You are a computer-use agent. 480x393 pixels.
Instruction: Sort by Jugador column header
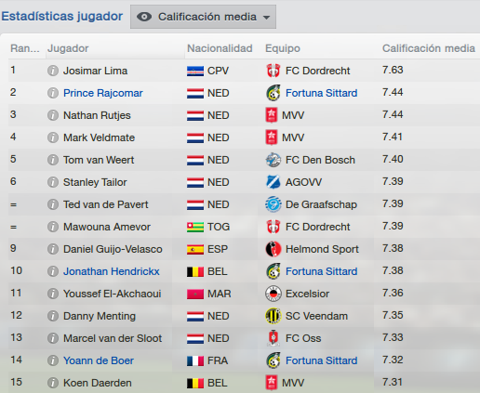click(68, 48)
